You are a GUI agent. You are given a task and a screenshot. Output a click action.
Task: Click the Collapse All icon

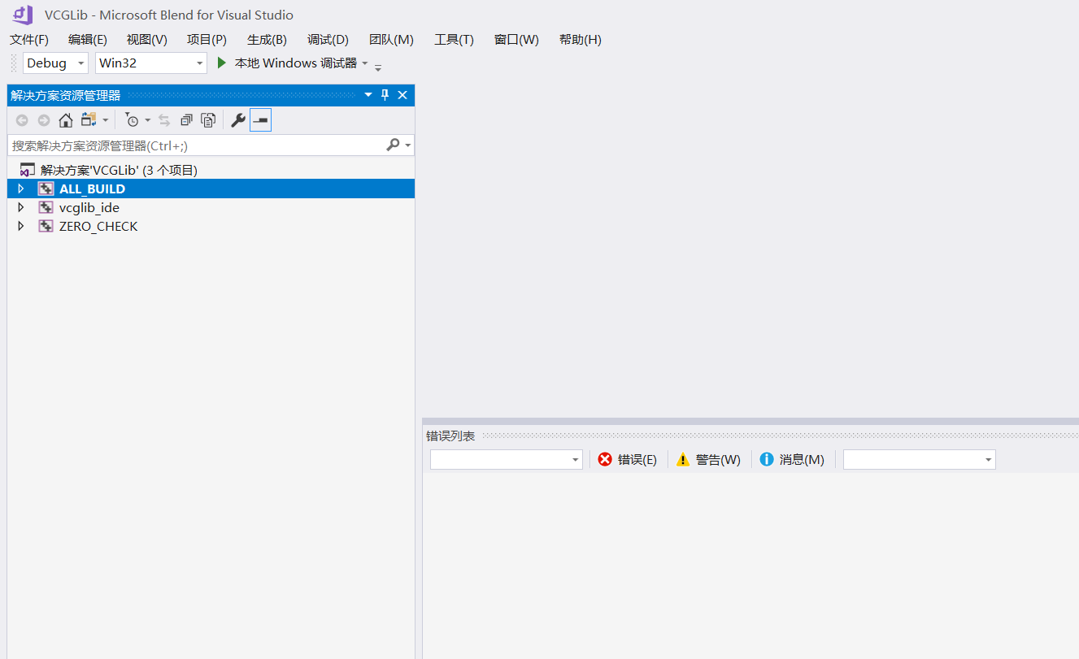(187, 119)
